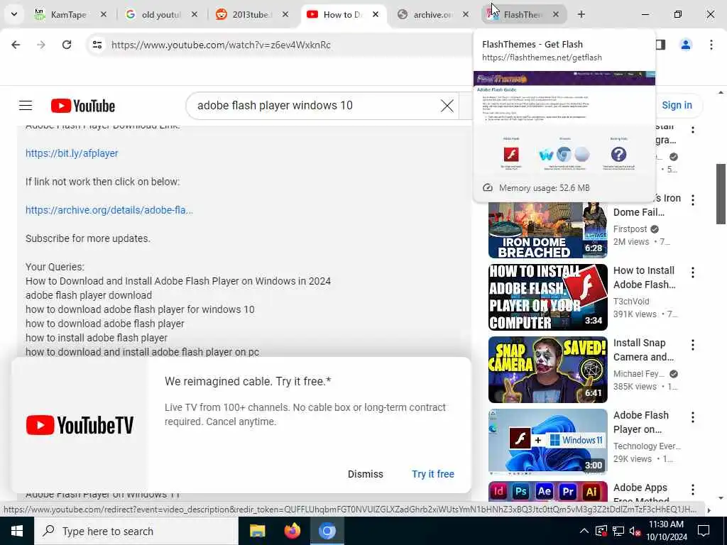Open options menu for Technology Ever video
Image resolution: width=727 pixels, height=545 pixels.
pos(693,417)
